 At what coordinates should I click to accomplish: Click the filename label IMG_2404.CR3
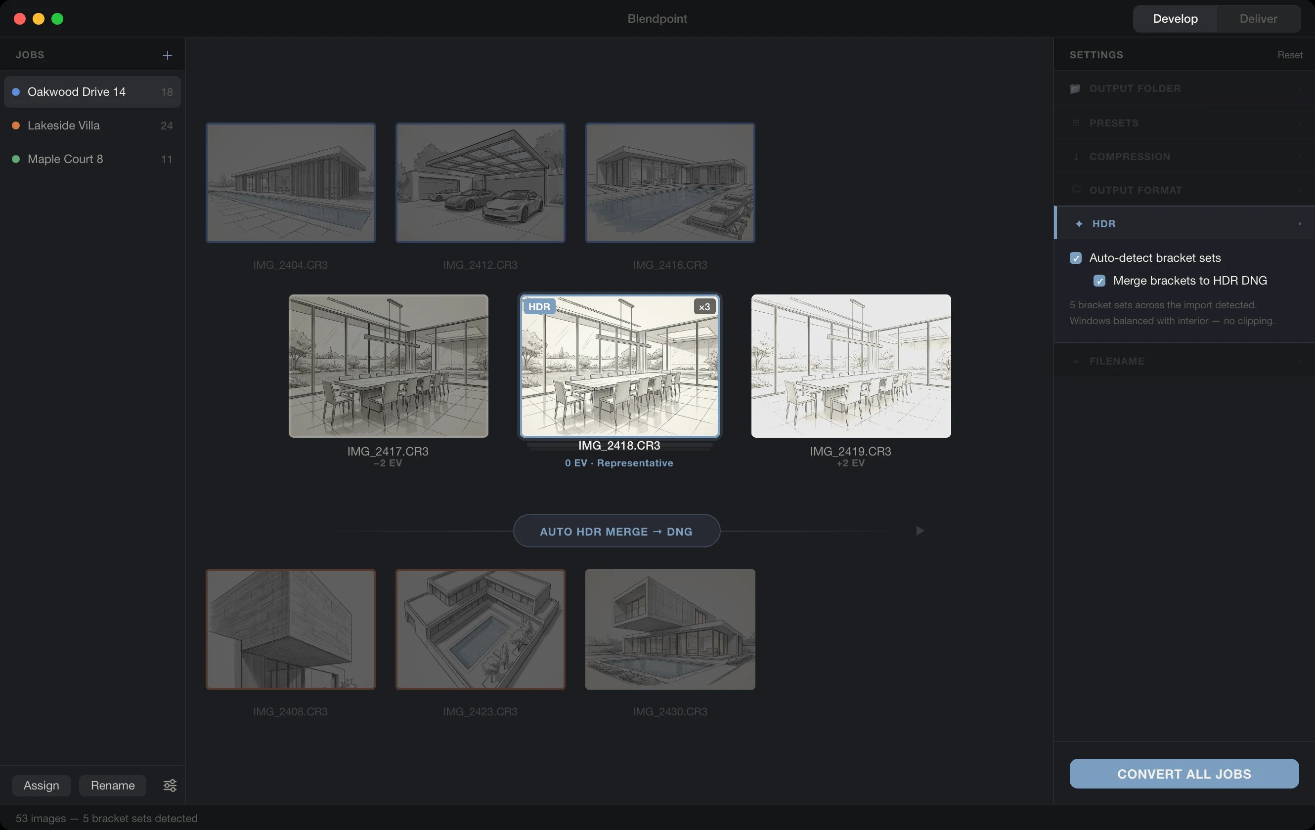291,265
